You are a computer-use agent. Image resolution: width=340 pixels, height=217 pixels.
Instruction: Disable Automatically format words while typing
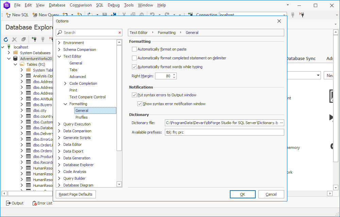[134, 66]
